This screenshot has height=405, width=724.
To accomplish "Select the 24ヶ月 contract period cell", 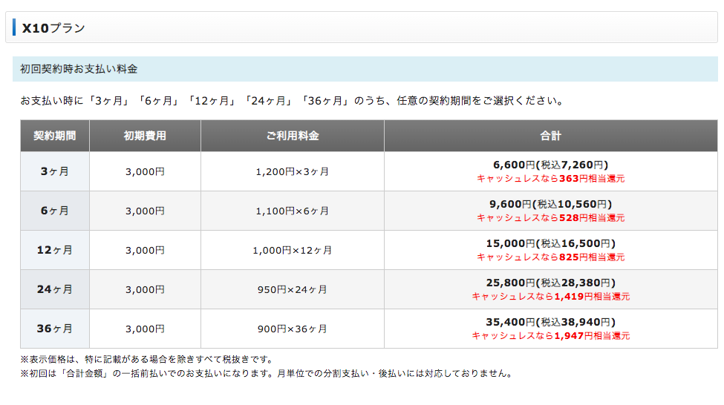I will pos(54,289).
